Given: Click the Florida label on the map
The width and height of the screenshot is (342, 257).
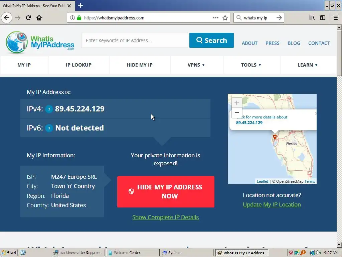Looking at the screenshot, I should 292,143.
